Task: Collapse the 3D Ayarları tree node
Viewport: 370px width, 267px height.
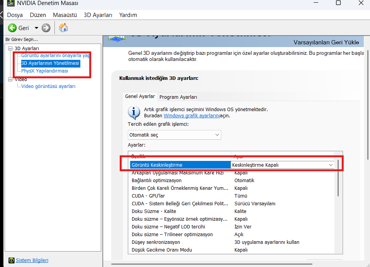Action: [10, 48]
